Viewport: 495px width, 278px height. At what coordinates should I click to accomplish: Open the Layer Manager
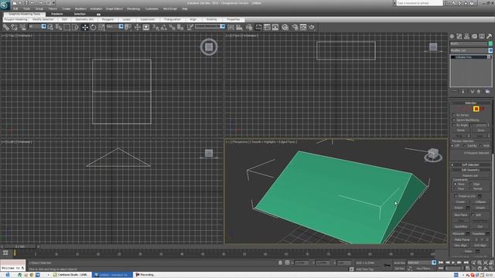coord(249,28)
